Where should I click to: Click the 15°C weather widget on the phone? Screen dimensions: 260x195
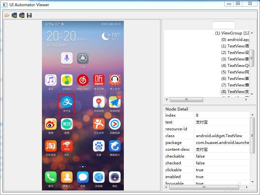(x=111, y=36)
